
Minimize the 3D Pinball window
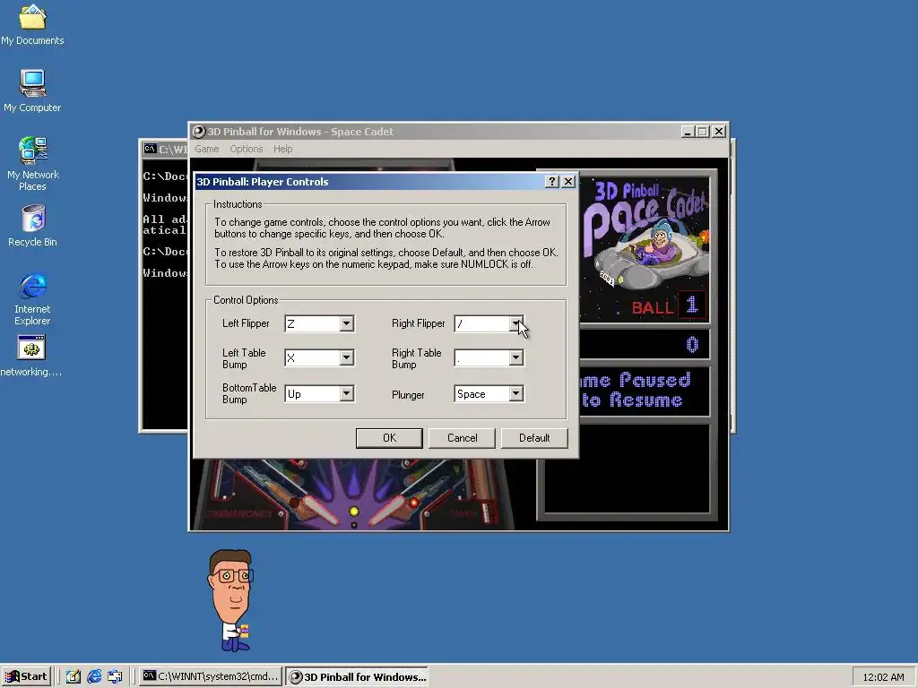click(688, 132)
